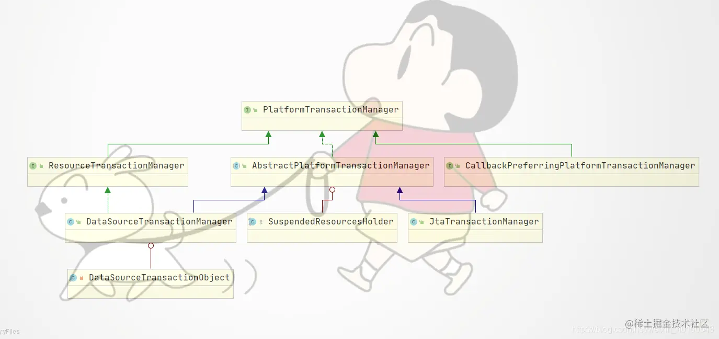This screenshot has height=339, width=719.
Task: Select the AbstractPlatformTransactionManager class node
Action: tap(332, 172)
